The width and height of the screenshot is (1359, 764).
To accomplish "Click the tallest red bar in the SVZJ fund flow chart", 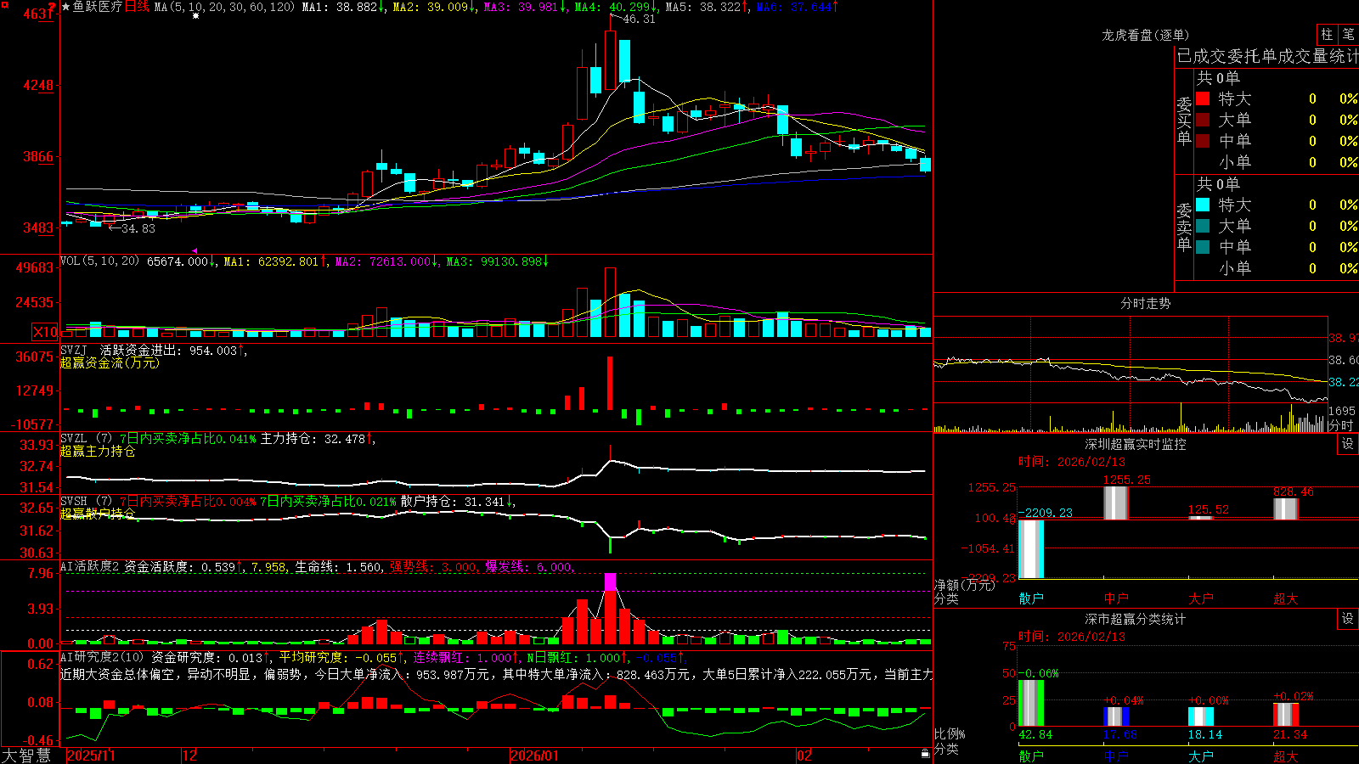I will 610,383.
